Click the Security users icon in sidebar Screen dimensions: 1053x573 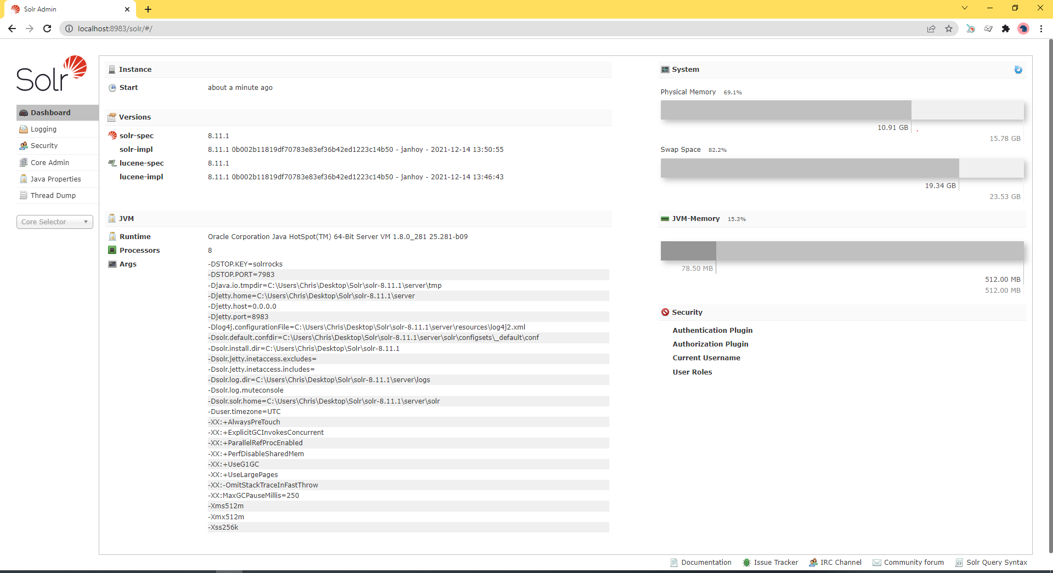[x=24, y=146]
